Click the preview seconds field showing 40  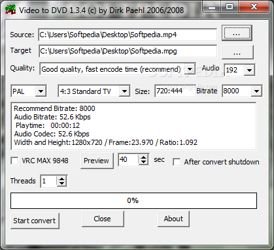tap(128, 160)
